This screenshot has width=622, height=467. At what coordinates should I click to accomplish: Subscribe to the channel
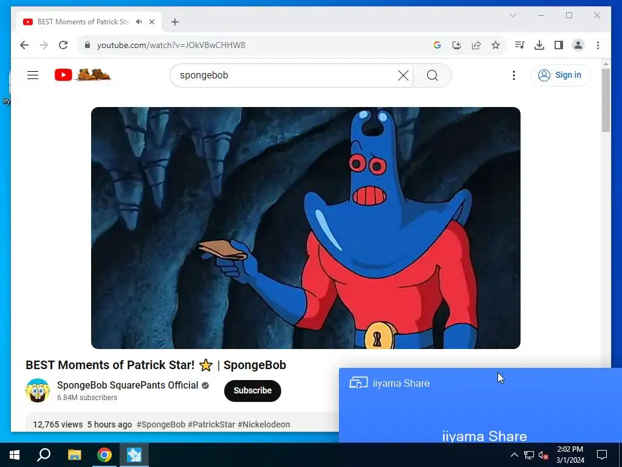[252, 391]
